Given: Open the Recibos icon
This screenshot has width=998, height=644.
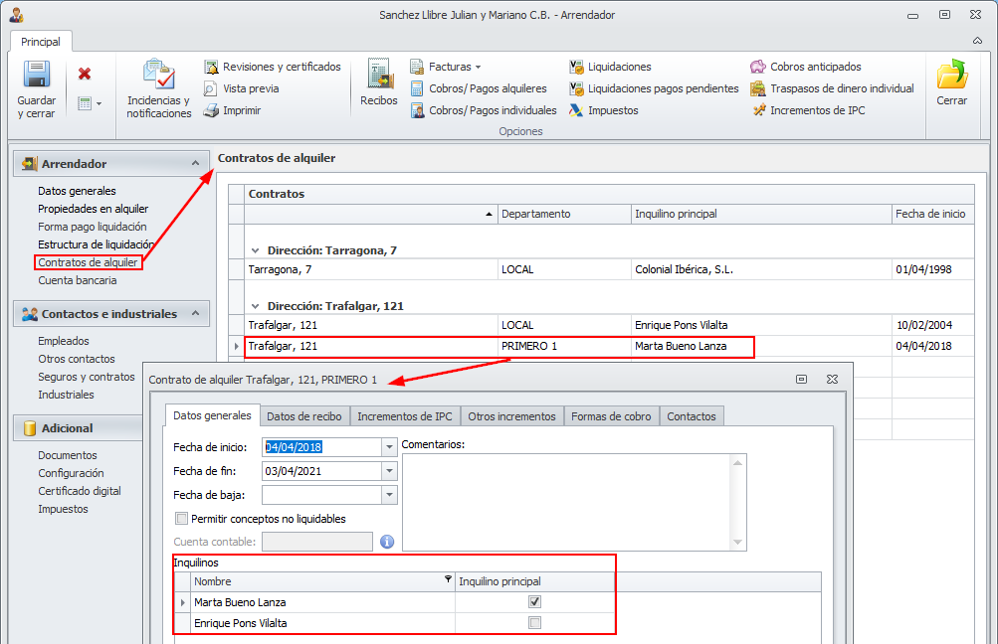Looking at the screenshot, I should coord(379,75).
